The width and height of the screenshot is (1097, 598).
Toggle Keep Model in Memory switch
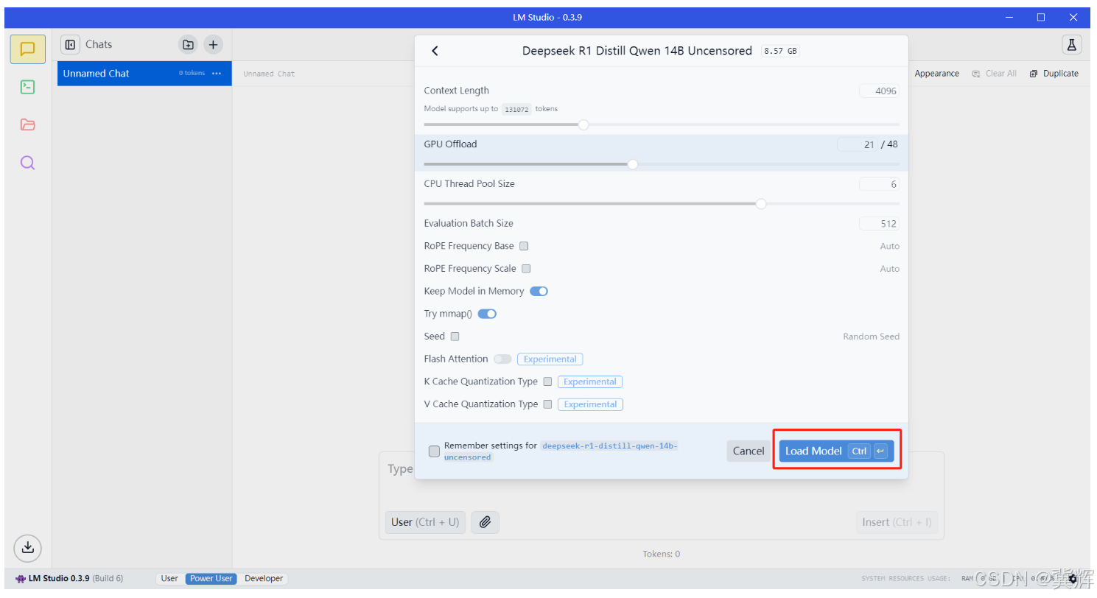(539, 292)
